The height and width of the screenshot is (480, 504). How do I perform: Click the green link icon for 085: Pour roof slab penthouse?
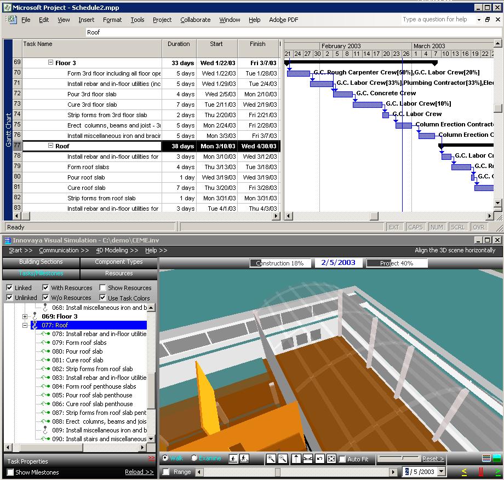[45, 395]
